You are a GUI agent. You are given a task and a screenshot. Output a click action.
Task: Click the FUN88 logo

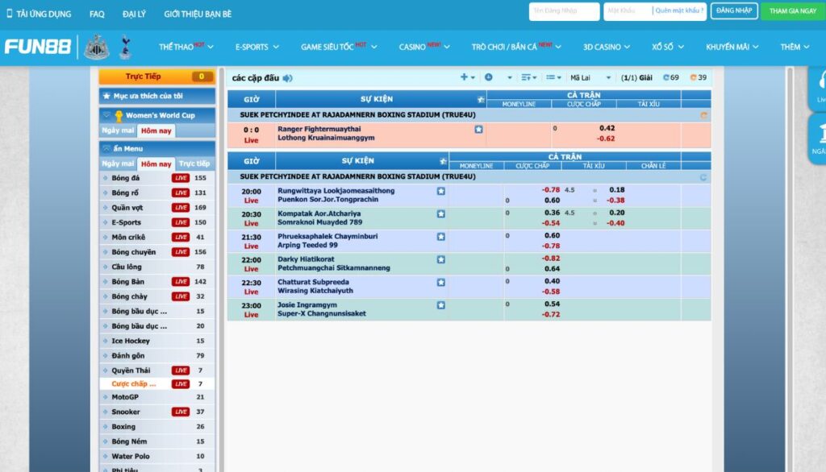37,47
